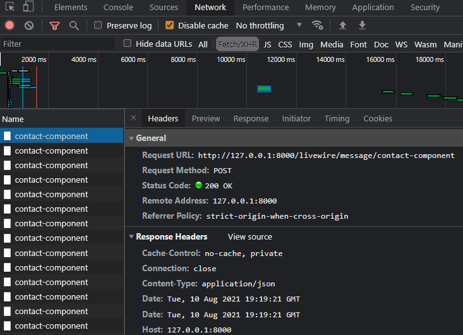Viewport: 463px width, 335px height.
Task: Clear the network log
Action: pyautogui.click(x=29, y=26)
